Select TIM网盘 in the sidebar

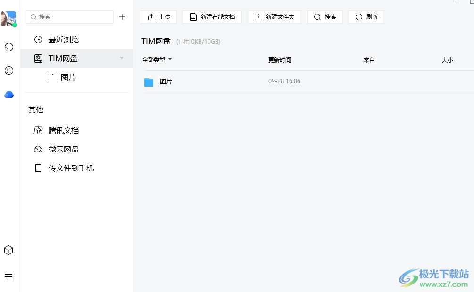63,58
